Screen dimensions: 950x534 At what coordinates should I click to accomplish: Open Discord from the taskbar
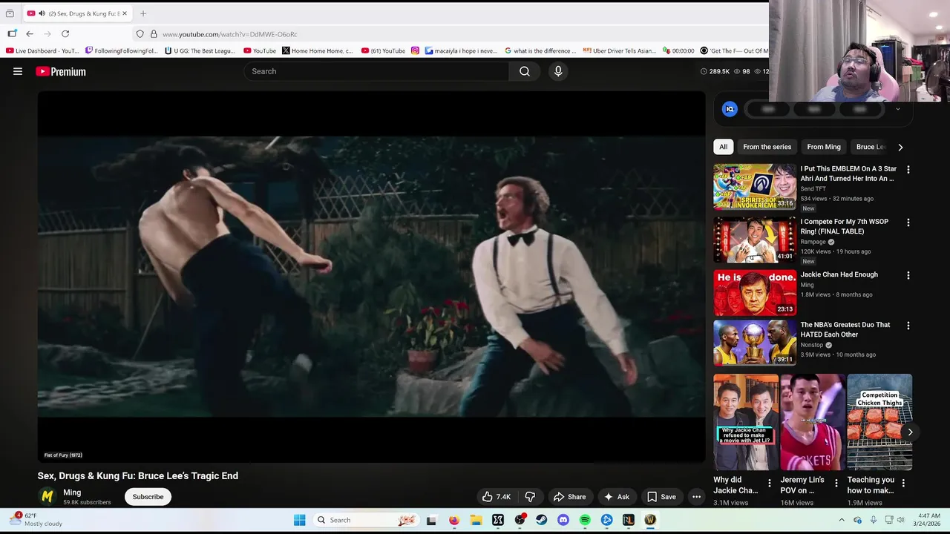point(563,520)
